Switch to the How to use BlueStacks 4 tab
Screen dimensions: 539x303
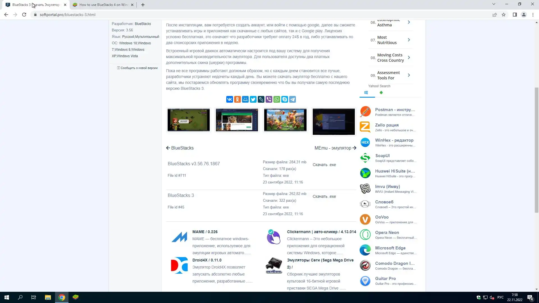click(103, 5)
